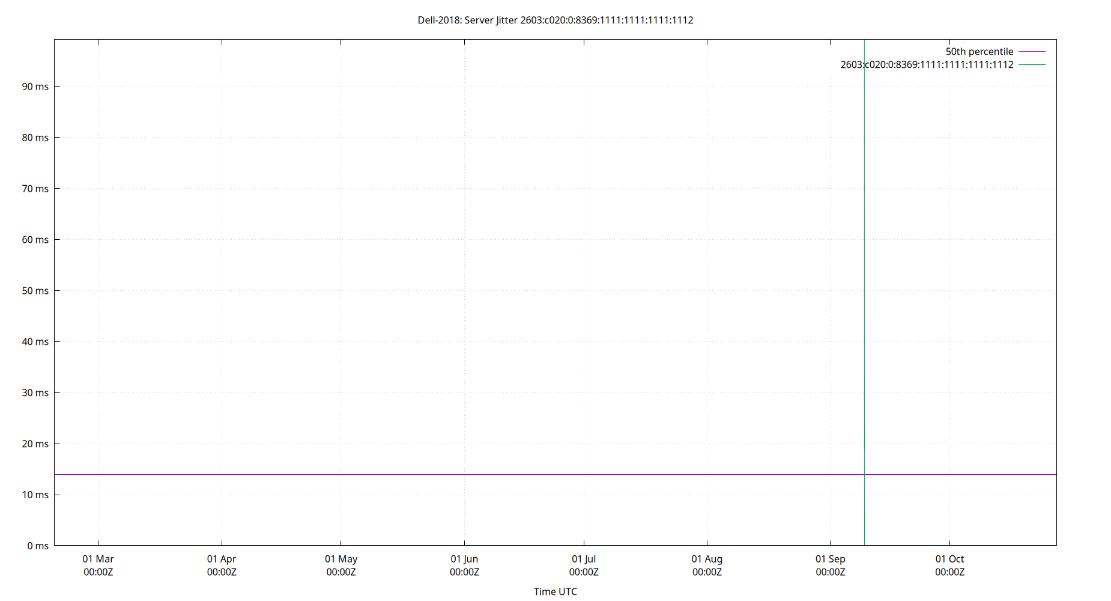Click the Time UTC axis label
Viewport: 1111px width, 601px height.
[555, 591]
